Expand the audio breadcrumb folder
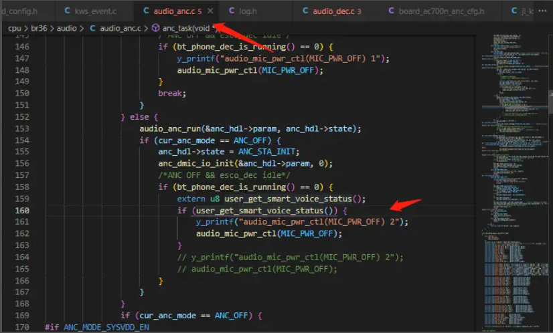 click(x=67, y=28)
